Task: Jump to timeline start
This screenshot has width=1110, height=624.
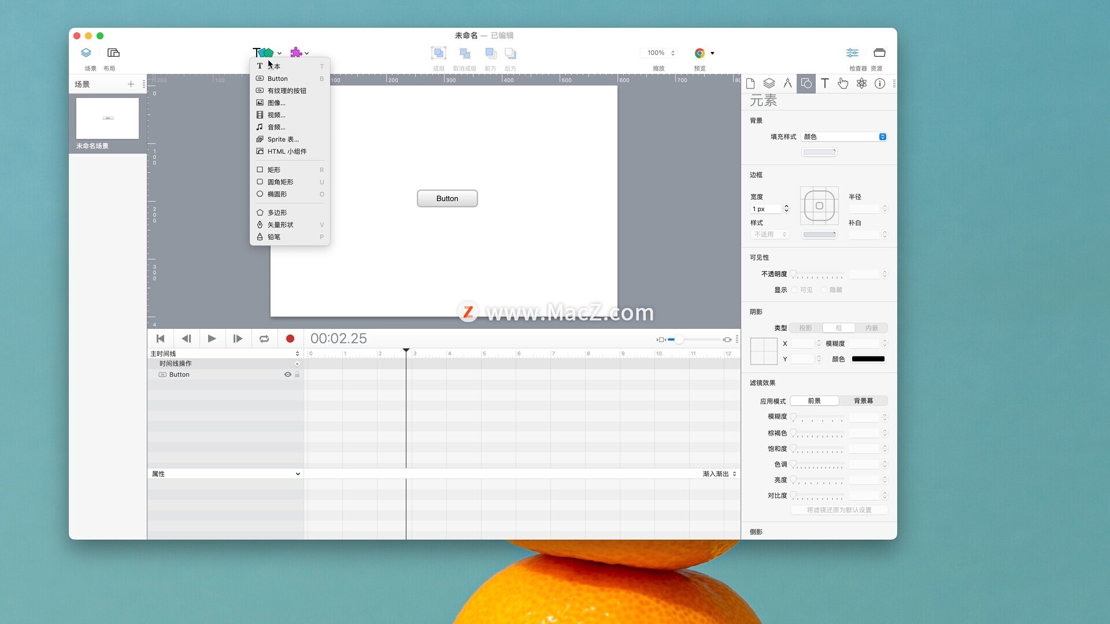Action: [160, 339]
